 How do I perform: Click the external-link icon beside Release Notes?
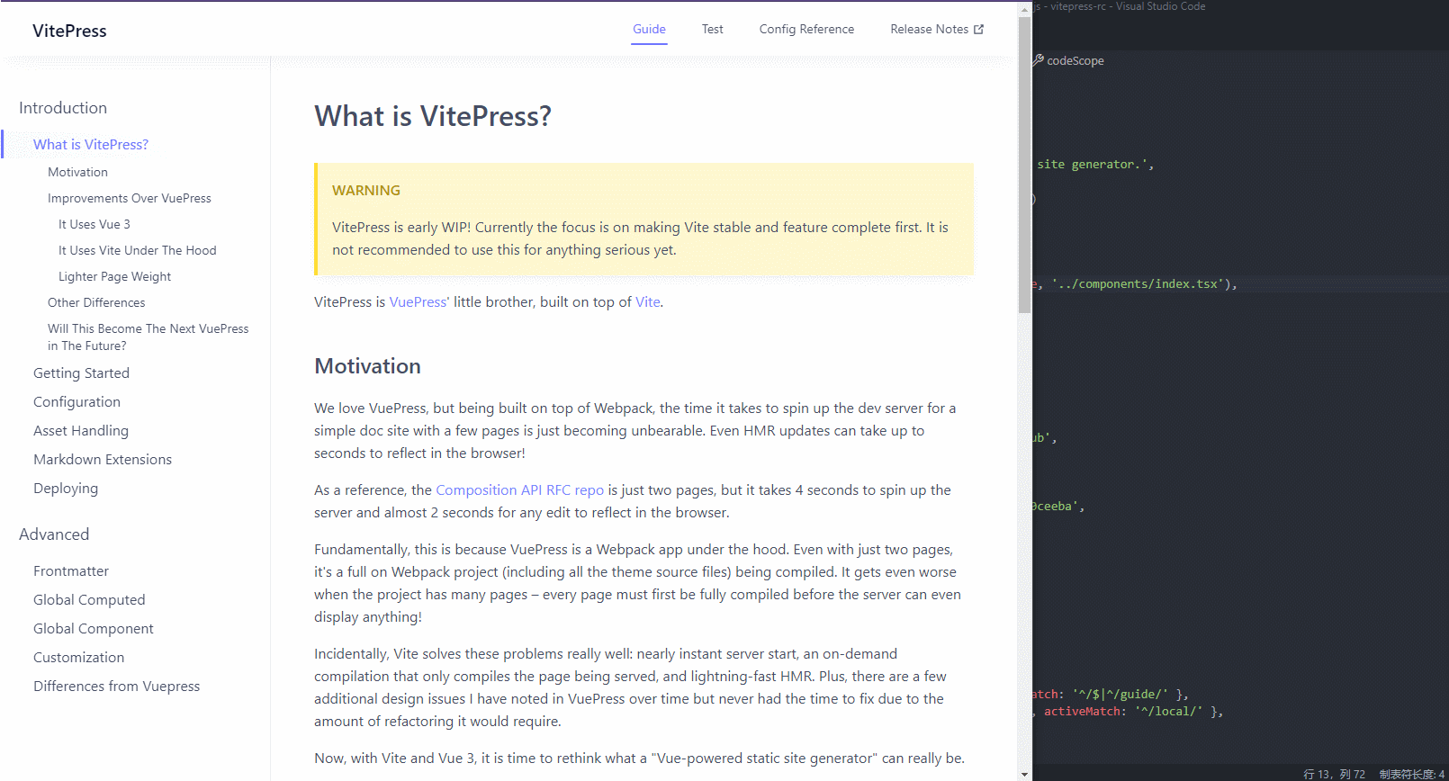[x=978, y=30]
